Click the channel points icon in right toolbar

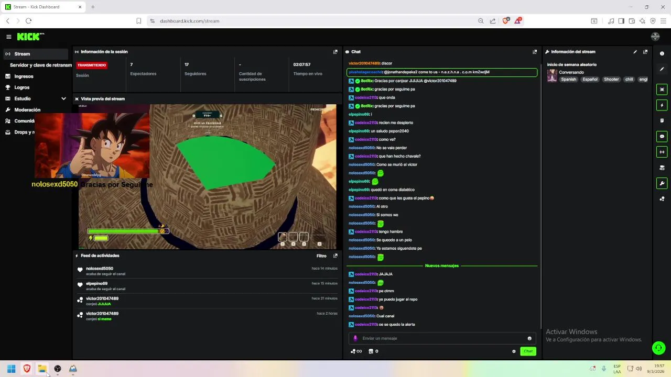pos(662,199)
